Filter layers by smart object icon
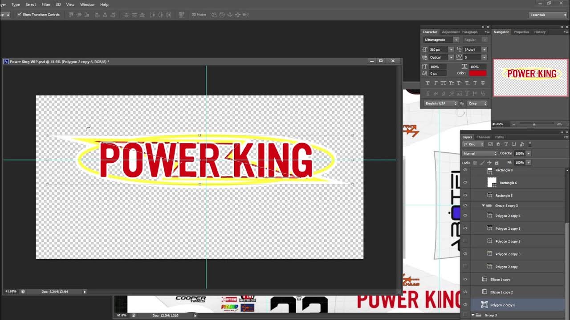 pyautogui.click(x=522, y=144)
